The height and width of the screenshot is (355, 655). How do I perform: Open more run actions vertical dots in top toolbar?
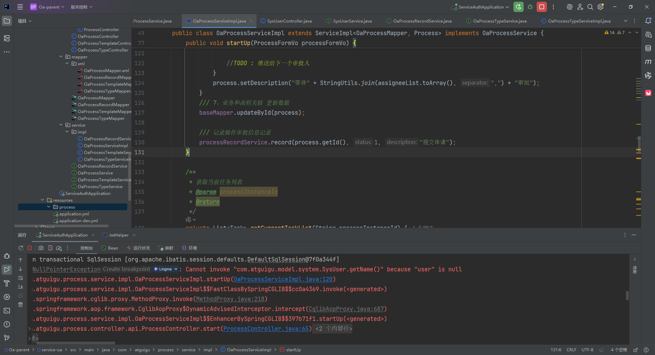(x=553, y=7)
